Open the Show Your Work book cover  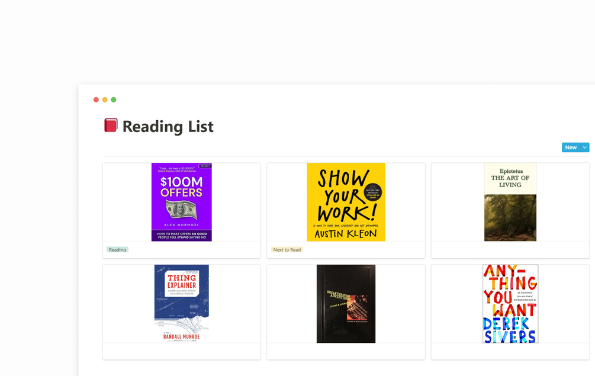(x=346, y=202)
